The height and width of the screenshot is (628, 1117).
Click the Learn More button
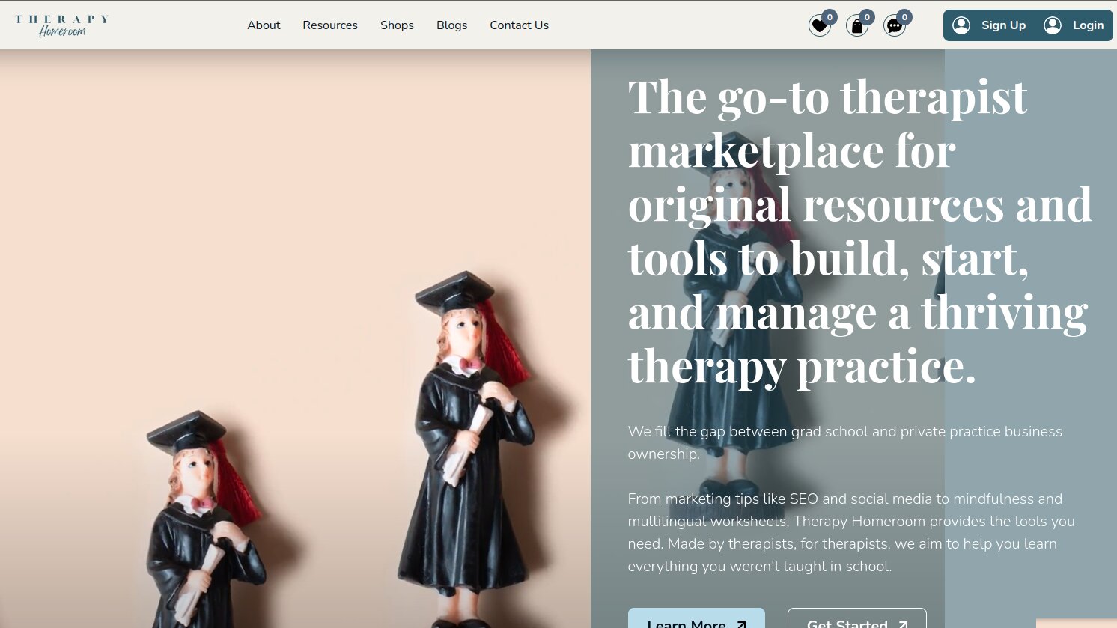[x=696, y=618]
